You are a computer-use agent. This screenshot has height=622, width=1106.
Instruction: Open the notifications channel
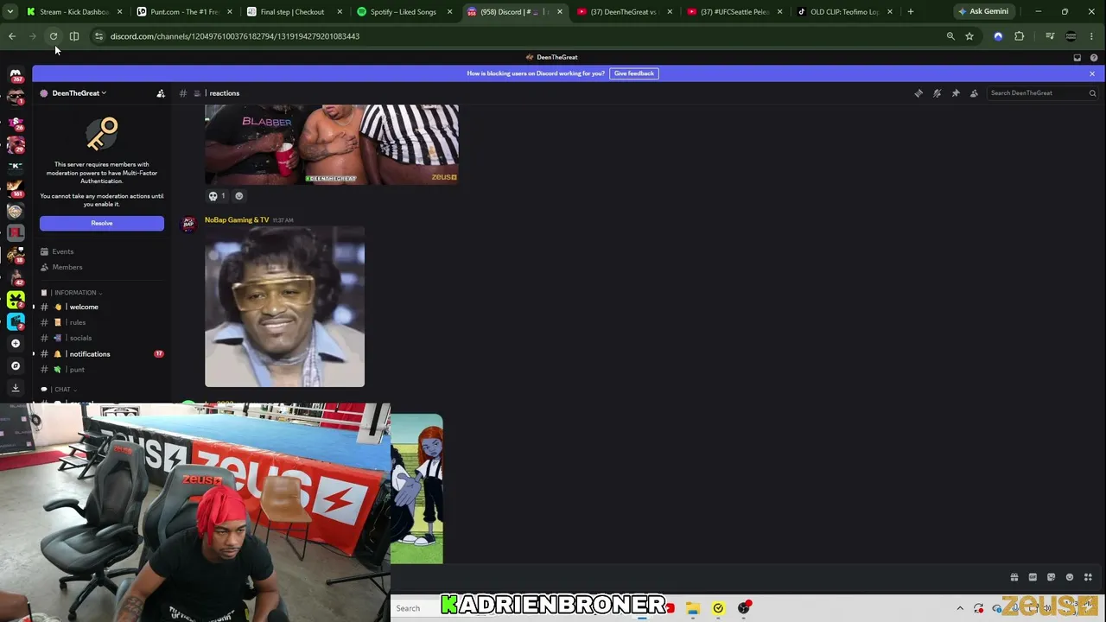(102, 354)
